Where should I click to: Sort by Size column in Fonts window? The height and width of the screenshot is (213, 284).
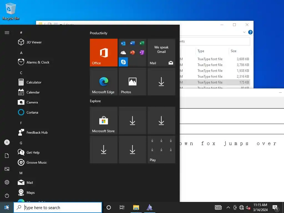point(240,51)
